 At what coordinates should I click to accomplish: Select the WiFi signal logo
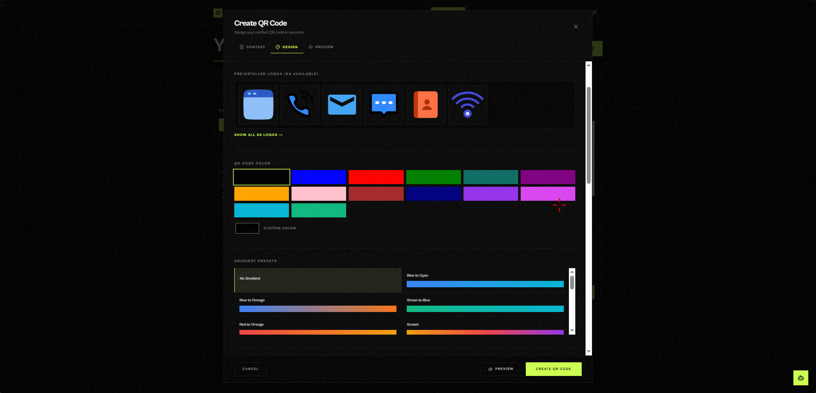pos(467,105)
